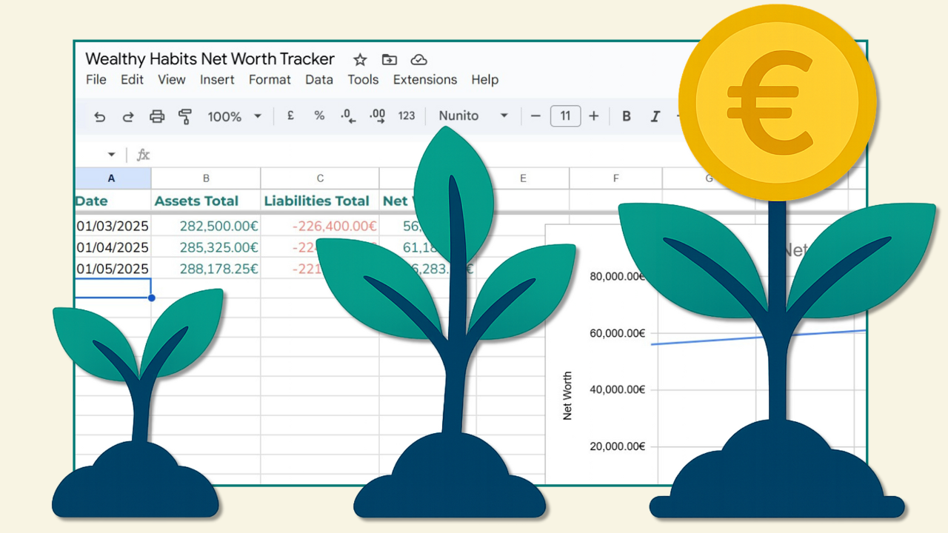
Task: Format as percent with the % icon
Action: (319, 115)
